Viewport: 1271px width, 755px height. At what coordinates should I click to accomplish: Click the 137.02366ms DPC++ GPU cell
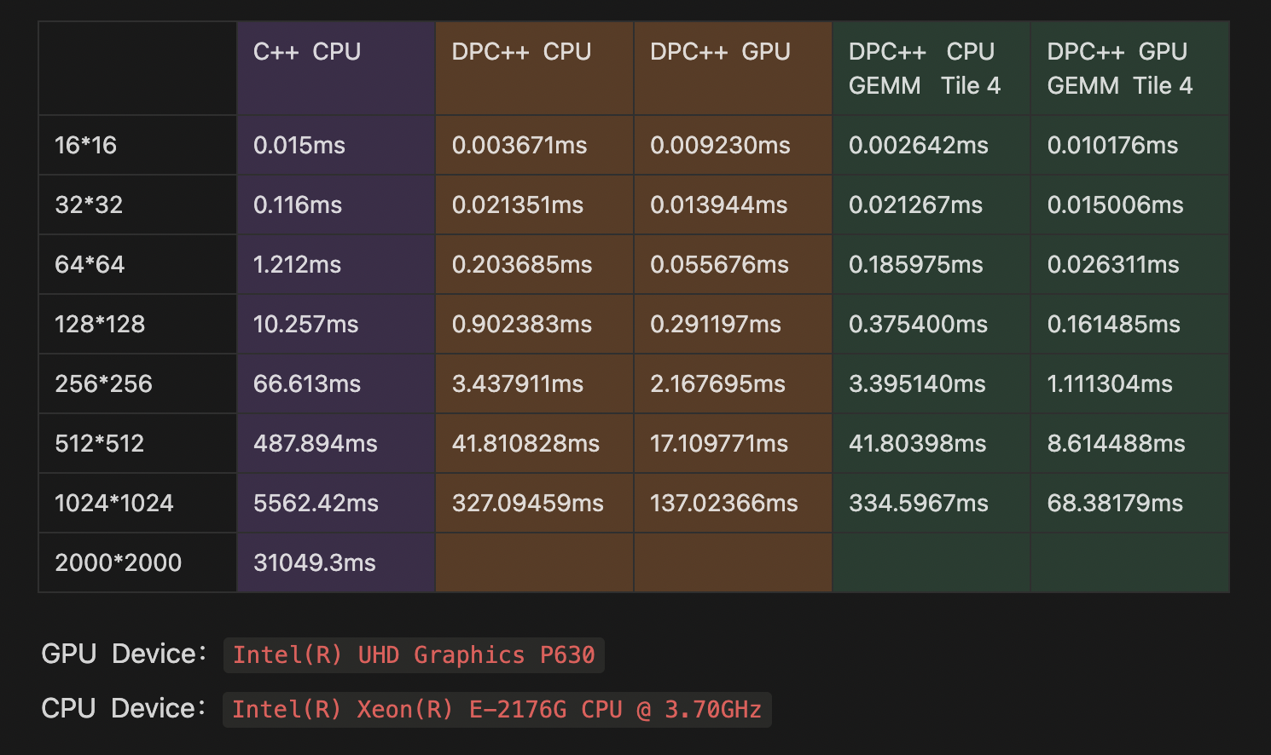click(719, 503)
